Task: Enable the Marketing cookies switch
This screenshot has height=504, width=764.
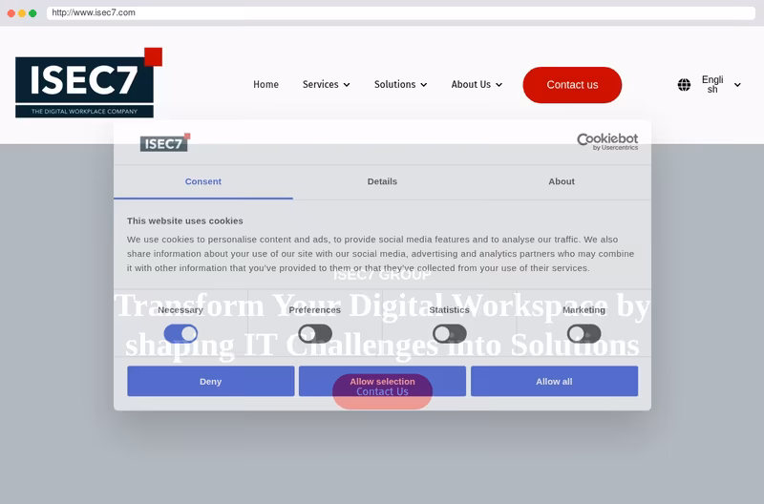Action: pos(584,334)
